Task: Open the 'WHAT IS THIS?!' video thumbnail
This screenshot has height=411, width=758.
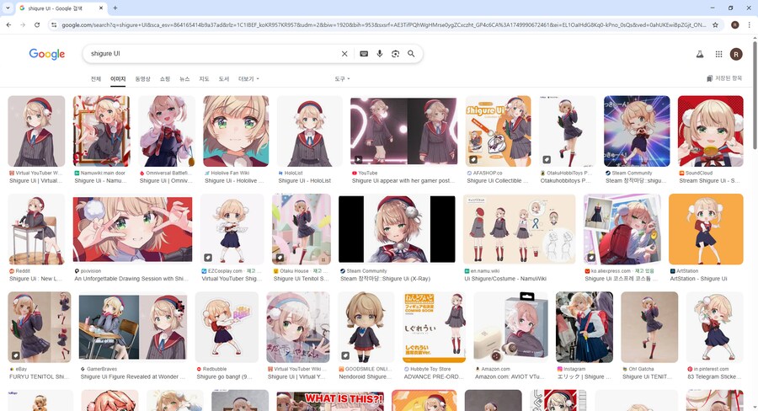Action: tap(330, 400)
